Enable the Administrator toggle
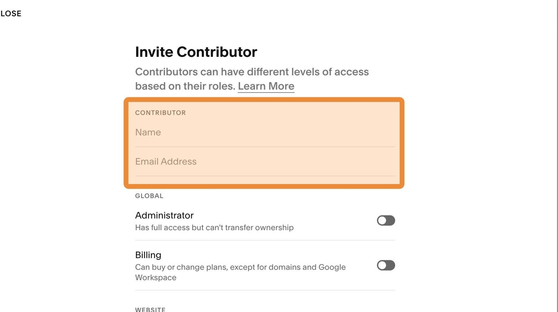 [386, 220]
